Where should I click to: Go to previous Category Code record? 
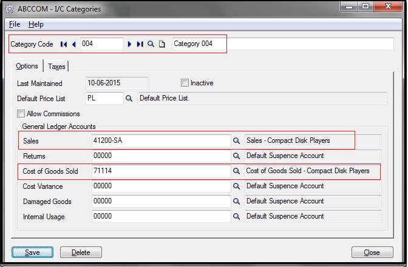[73, 44]
